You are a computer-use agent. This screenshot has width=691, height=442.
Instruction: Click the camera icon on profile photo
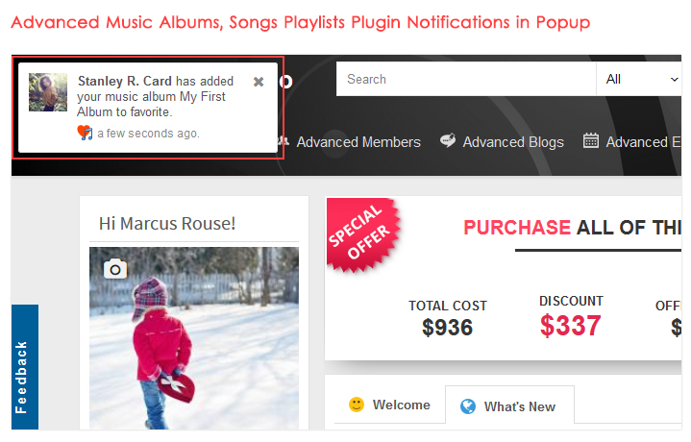coord(115,268)
